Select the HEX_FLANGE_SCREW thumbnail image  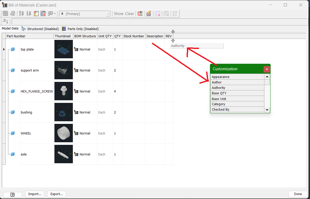point(64,91)
